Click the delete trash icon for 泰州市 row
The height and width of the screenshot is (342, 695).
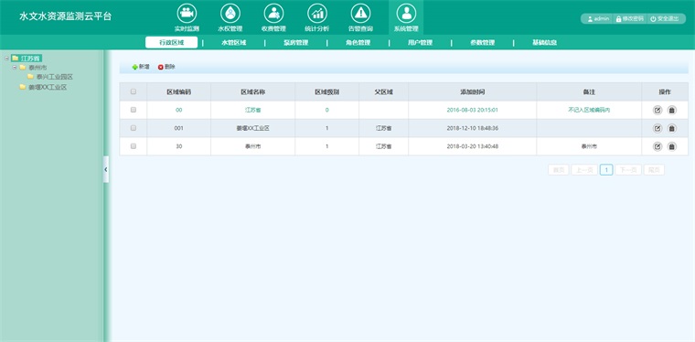pyautogui.click(x=672, y=146)
